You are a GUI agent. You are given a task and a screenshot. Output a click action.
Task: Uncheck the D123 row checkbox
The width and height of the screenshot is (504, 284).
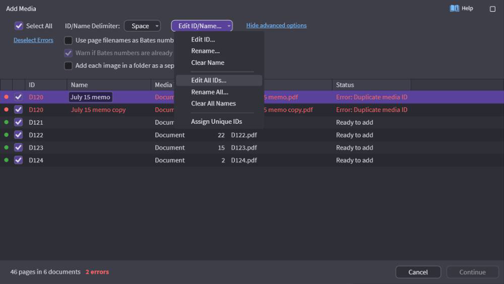19,147
